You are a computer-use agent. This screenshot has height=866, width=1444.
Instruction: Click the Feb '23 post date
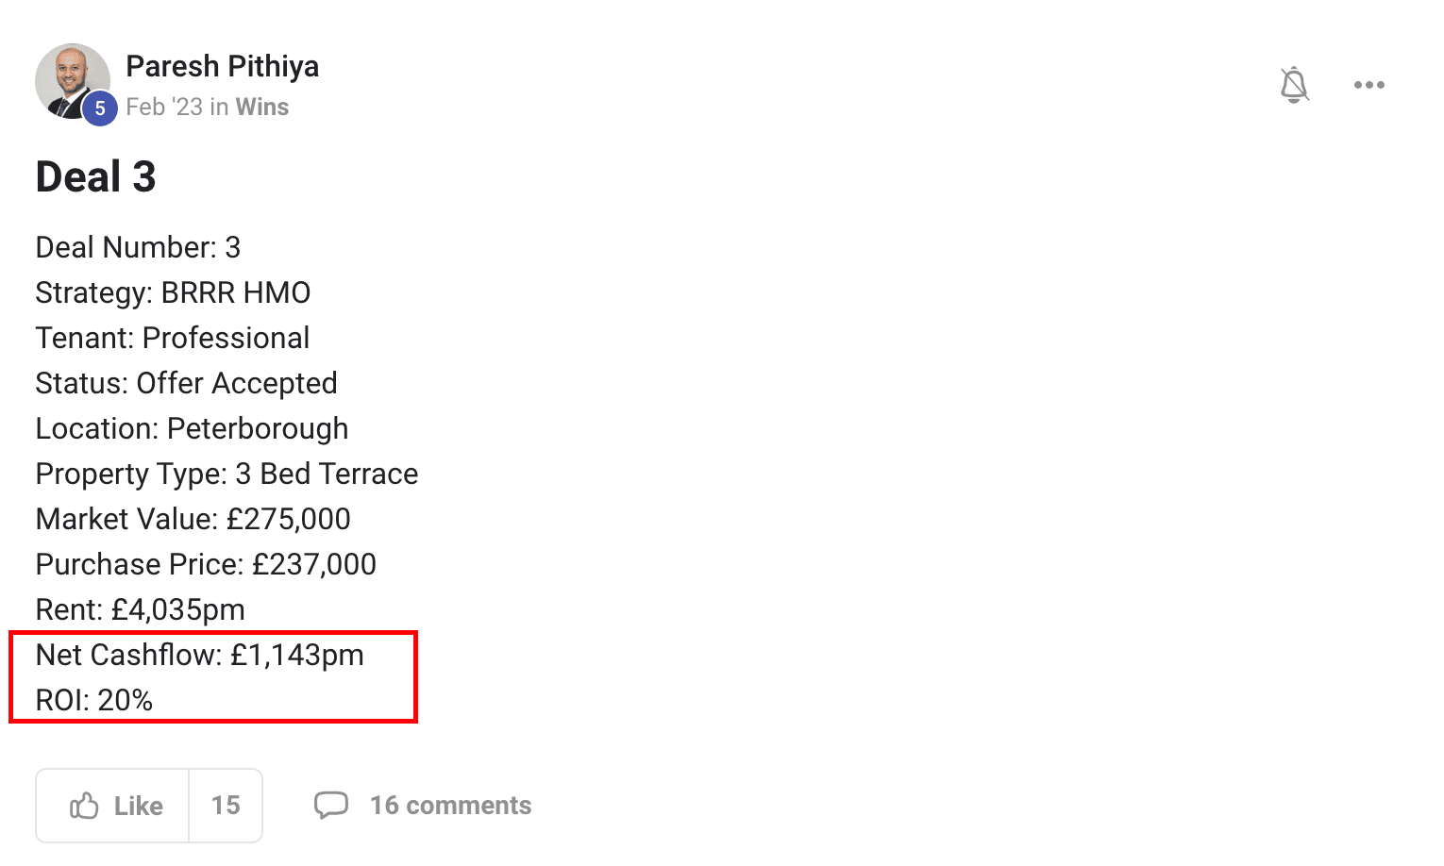click(x=164, y=107)
